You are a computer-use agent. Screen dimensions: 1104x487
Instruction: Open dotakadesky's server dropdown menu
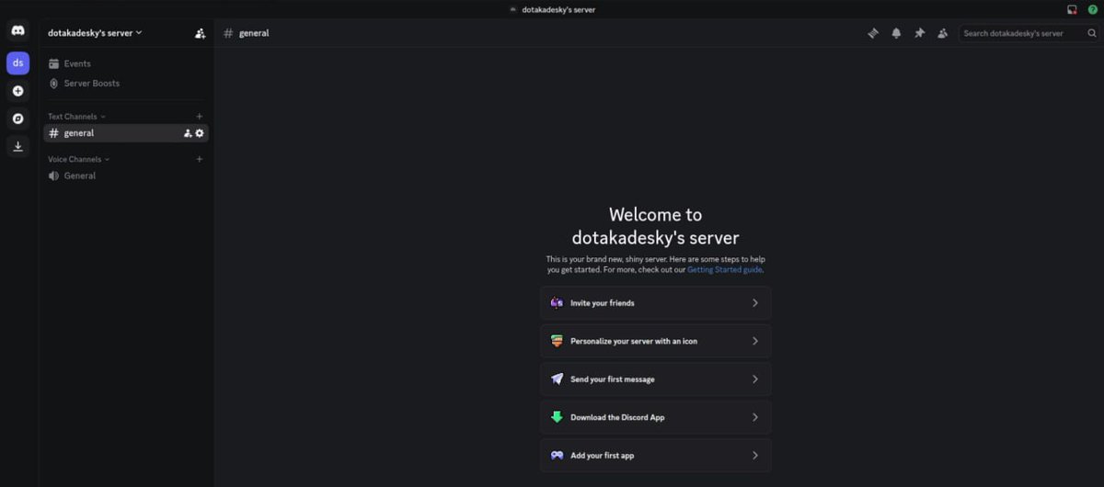tap(95, 33)
